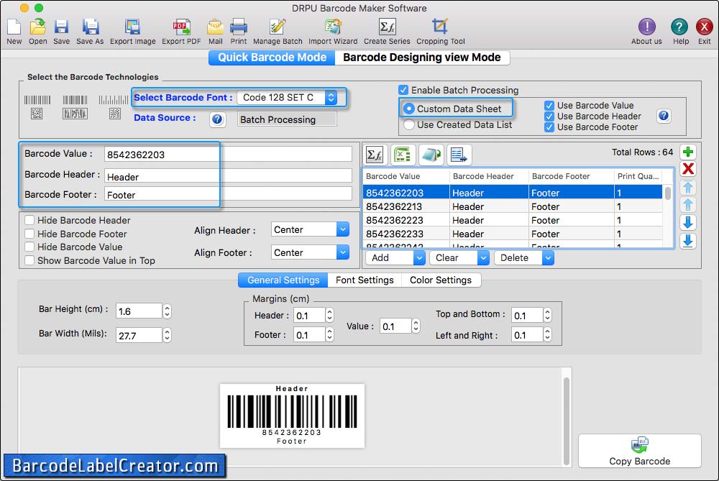Check Hide Barcode Header
Image resolution: width=719 pixels, height=481 pixels.
[29, 220]
